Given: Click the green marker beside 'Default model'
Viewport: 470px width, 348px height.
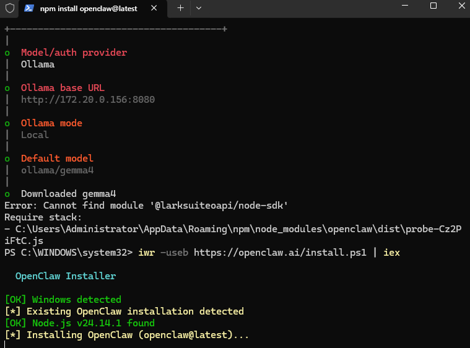Looking at the screenshot, I should click(x=7, y=159).
